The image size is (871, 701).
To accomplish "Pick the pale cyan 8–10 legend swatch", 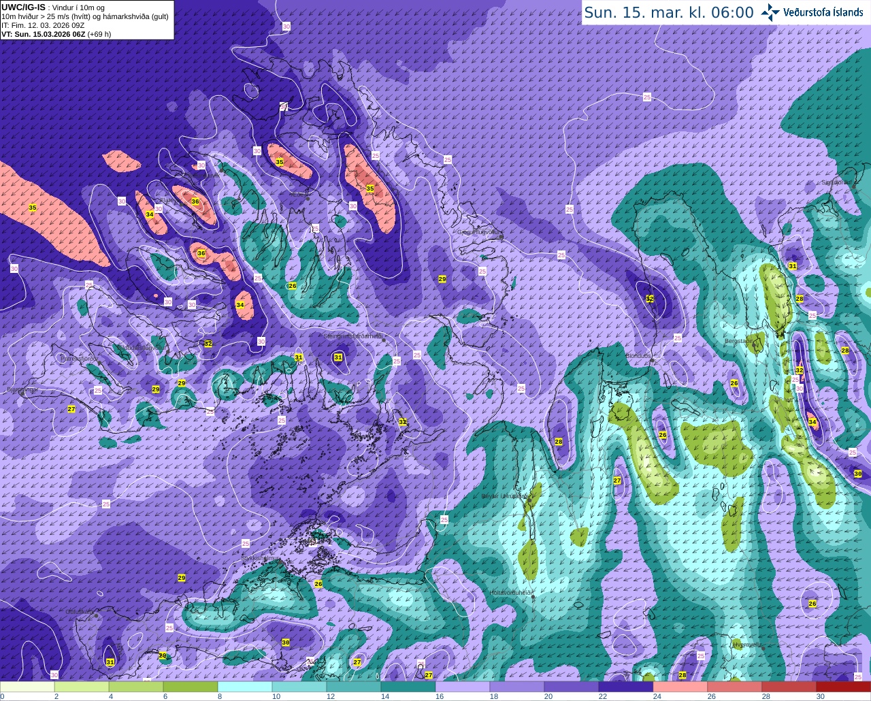I will [x=245, y=687].
